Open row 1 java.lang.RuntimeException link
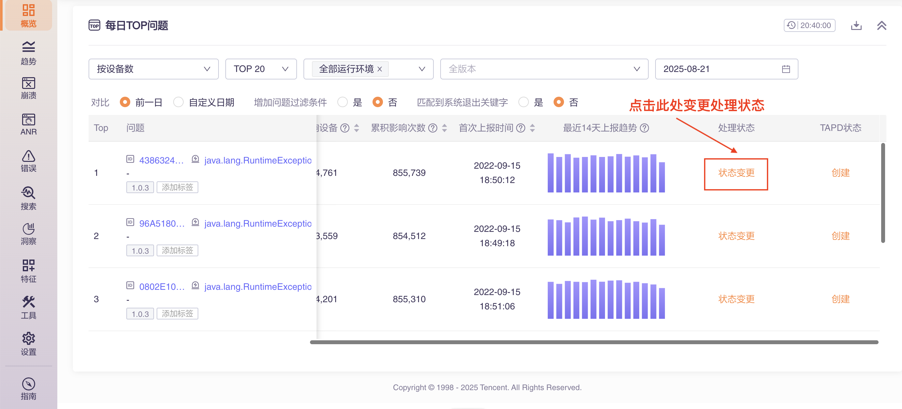The image size is (902, 409). pos(258,161)
